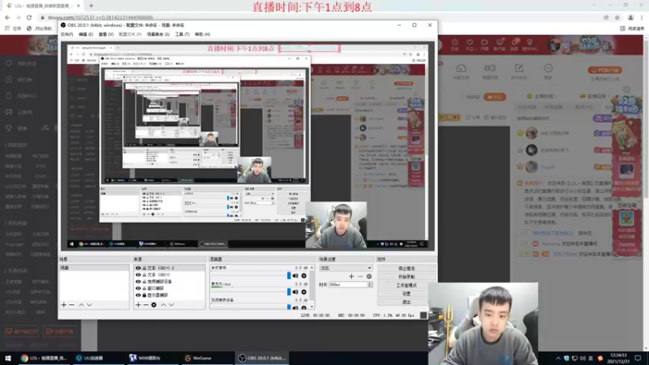Click the 关注 follow button on Douyu
649x365 pixels.
point(495,97)
